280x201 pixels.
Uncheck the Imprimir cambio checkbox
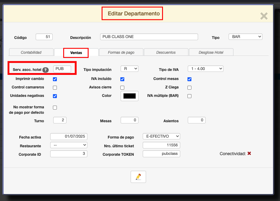[x=55, y=79]
